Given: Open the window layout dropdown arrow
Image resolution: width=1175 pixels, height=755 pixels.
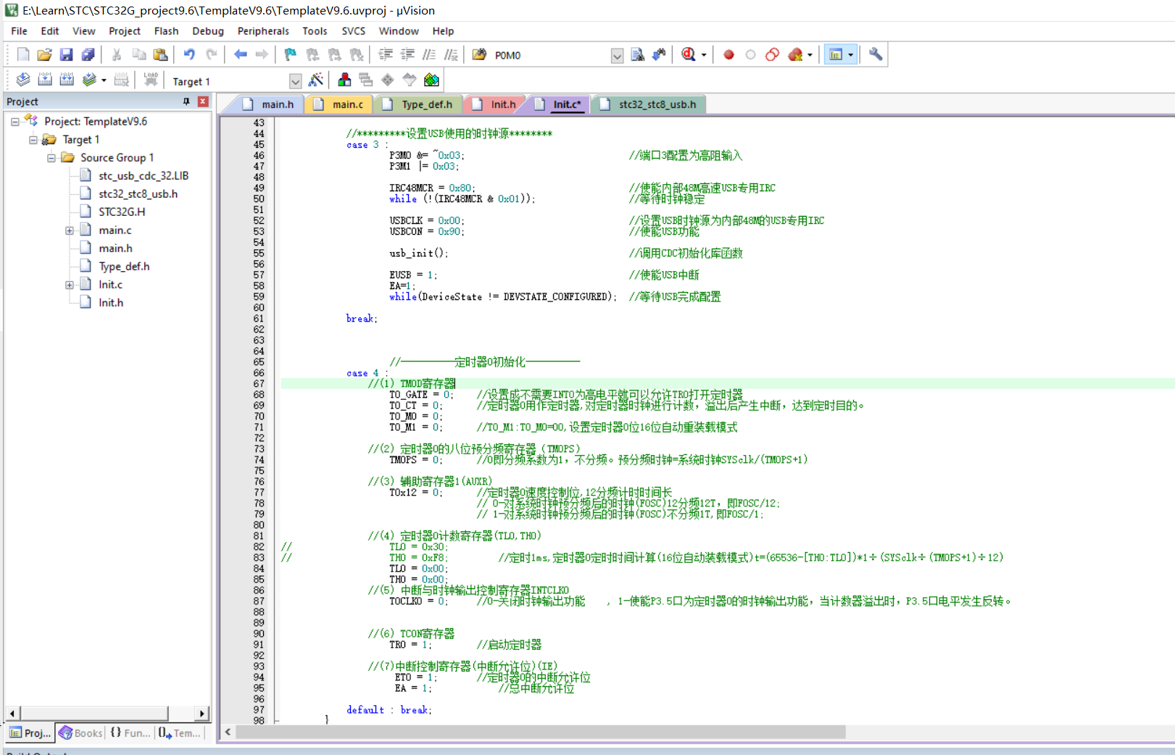Looking at the screenshot, I should 851,55.
